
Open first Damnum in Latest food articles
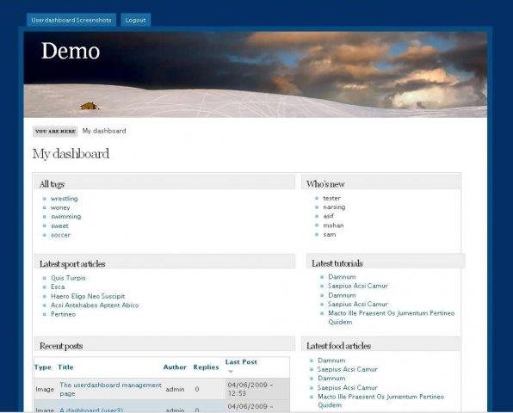pyautogui.click(x=331, y=361)
